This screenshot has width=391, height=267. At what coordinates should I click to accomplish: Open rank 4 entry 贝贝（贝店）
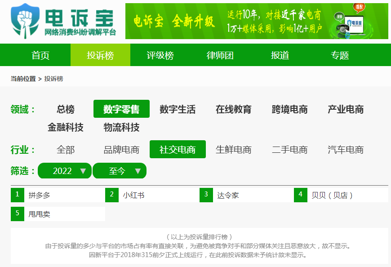341,195
